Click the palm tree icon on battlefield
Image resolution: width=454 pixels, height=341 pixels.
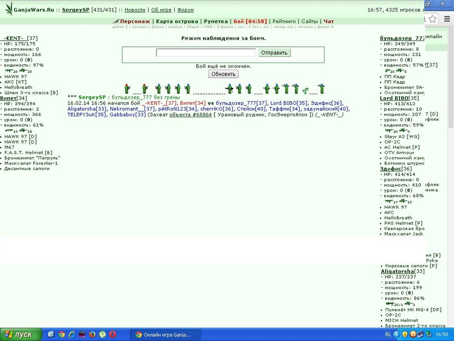click(x=305, y=91)
